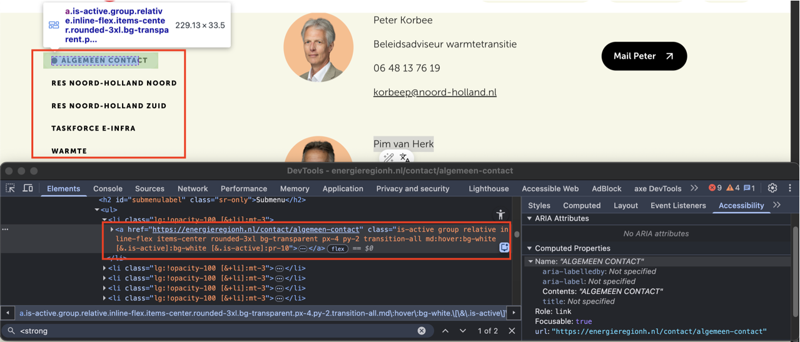
Task: Open DevTools settings gear
Action: click(x=772, y=188)
